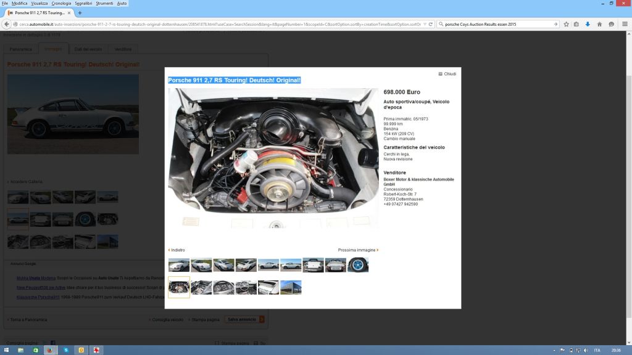Click the 698.000 Euro price text
This screenshot has width=632, height=355.
tap(401, 92)
